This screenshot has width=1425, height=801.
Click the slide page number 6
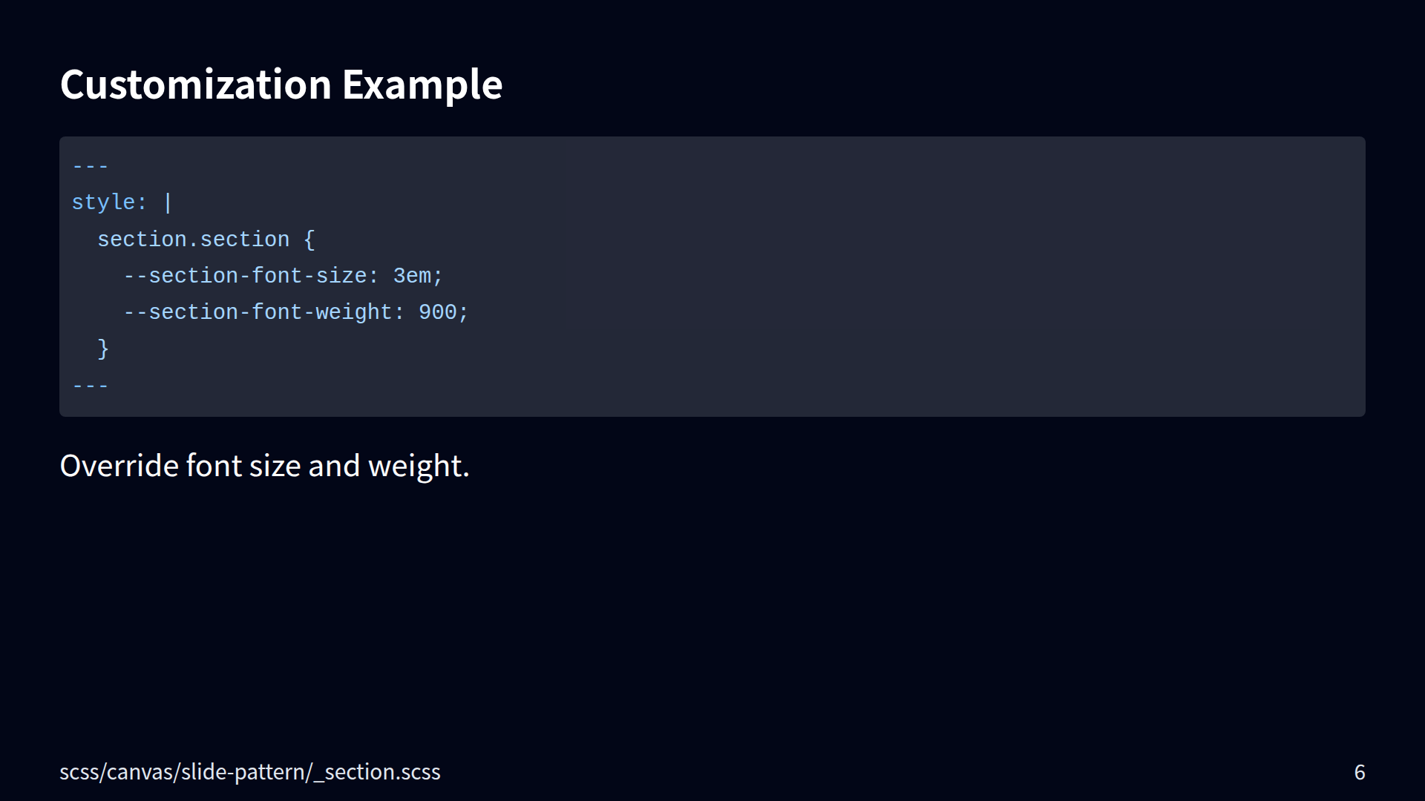pyautogui.click(x=1359, y=772)
